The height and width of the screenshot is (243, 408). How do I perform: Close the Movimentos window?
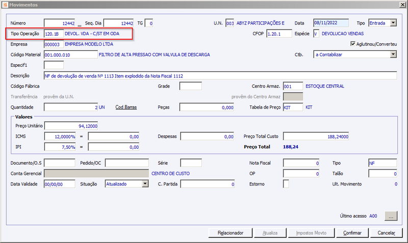[402, 5]
